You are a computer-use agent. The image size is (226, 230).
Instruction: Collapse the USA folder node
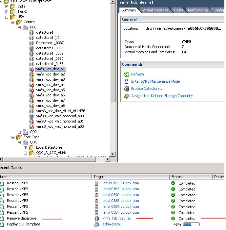click(x=7, y=17)
